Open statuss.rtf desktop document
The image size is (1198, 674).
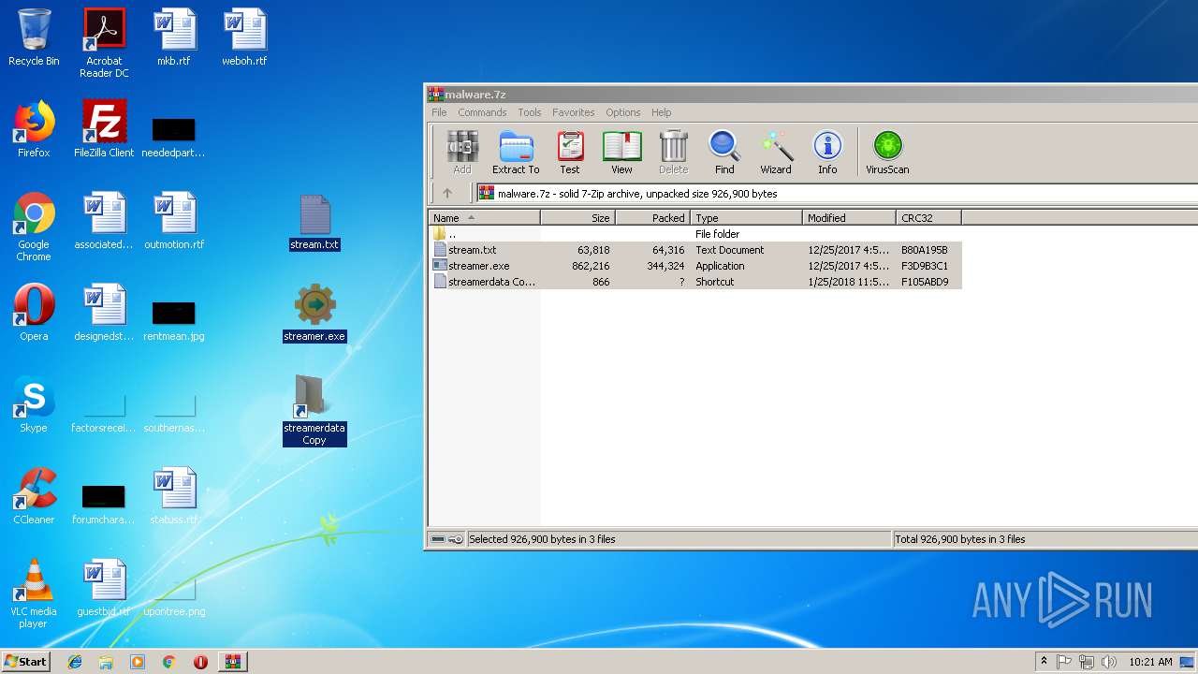pos(174,496)
